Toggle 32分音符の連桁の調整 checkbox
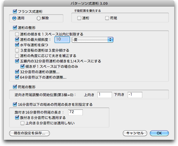 [x=17, y=72]
